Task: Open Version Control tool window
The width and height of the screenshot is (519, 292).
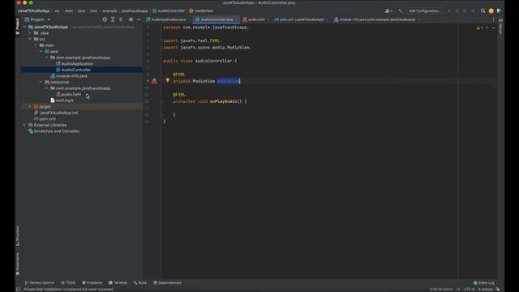Action: [x=40, y=283]
